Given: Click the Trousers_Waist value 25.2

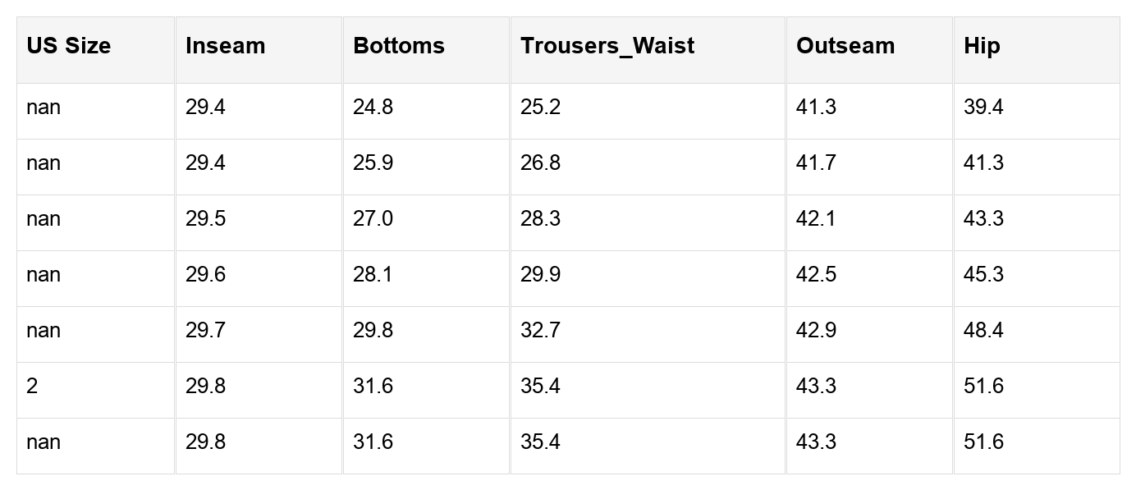Looking at the screenshot, I should (541, 108).
